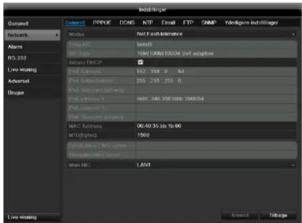Toggle the Aktiver DHCP checkbox
This screenshot has height=223, width=302.
coord(141,62)
